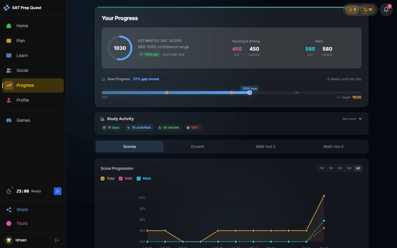397x248 pixels.
Task: Open Tours from the sidebar
Action: pos(22,223)
